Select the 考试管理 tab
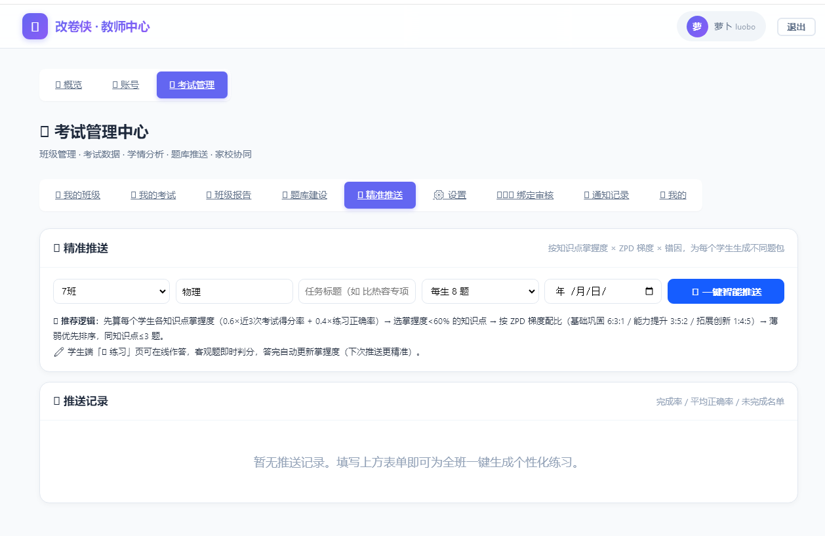Viewport: 825px width, 536px height. [x=192, y=85]
